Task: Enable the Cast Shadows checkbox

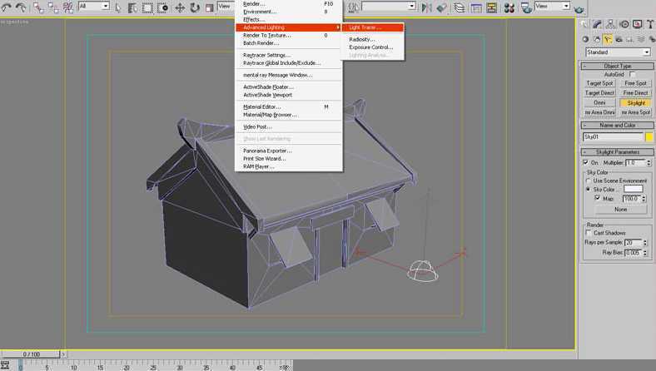Action: tap(589, 233)
